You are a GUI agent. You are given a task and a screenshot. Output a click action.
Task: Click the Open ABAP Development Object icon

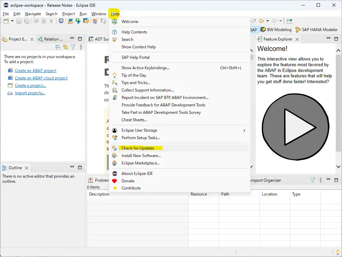(70, 21)
